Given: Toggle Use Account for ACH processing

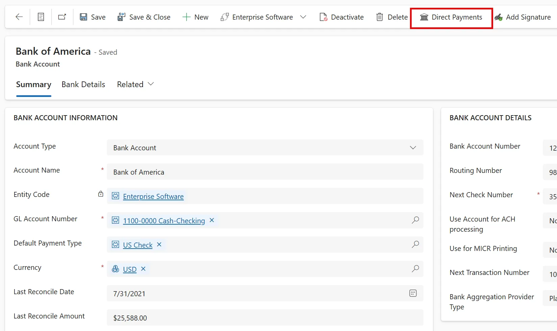Looking at the screenshot, I should click(x=550, y=221).
